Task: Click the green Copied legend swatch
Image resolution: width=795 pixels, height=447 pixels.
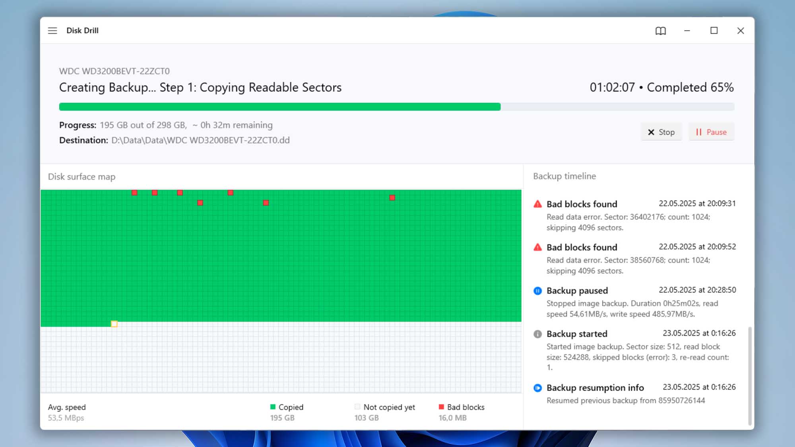Action: pyautogui.click(x=273, y=407)
